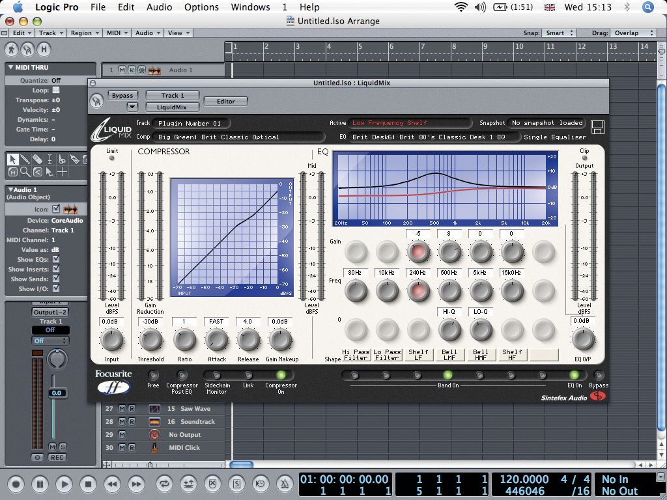Select the Glue tool
Screen dimensions: 667x500
[x=74, y=160]
